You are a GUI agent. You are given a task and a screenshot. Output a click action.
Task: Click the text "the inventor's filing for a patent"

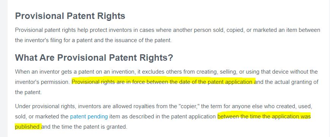(54, 40)
